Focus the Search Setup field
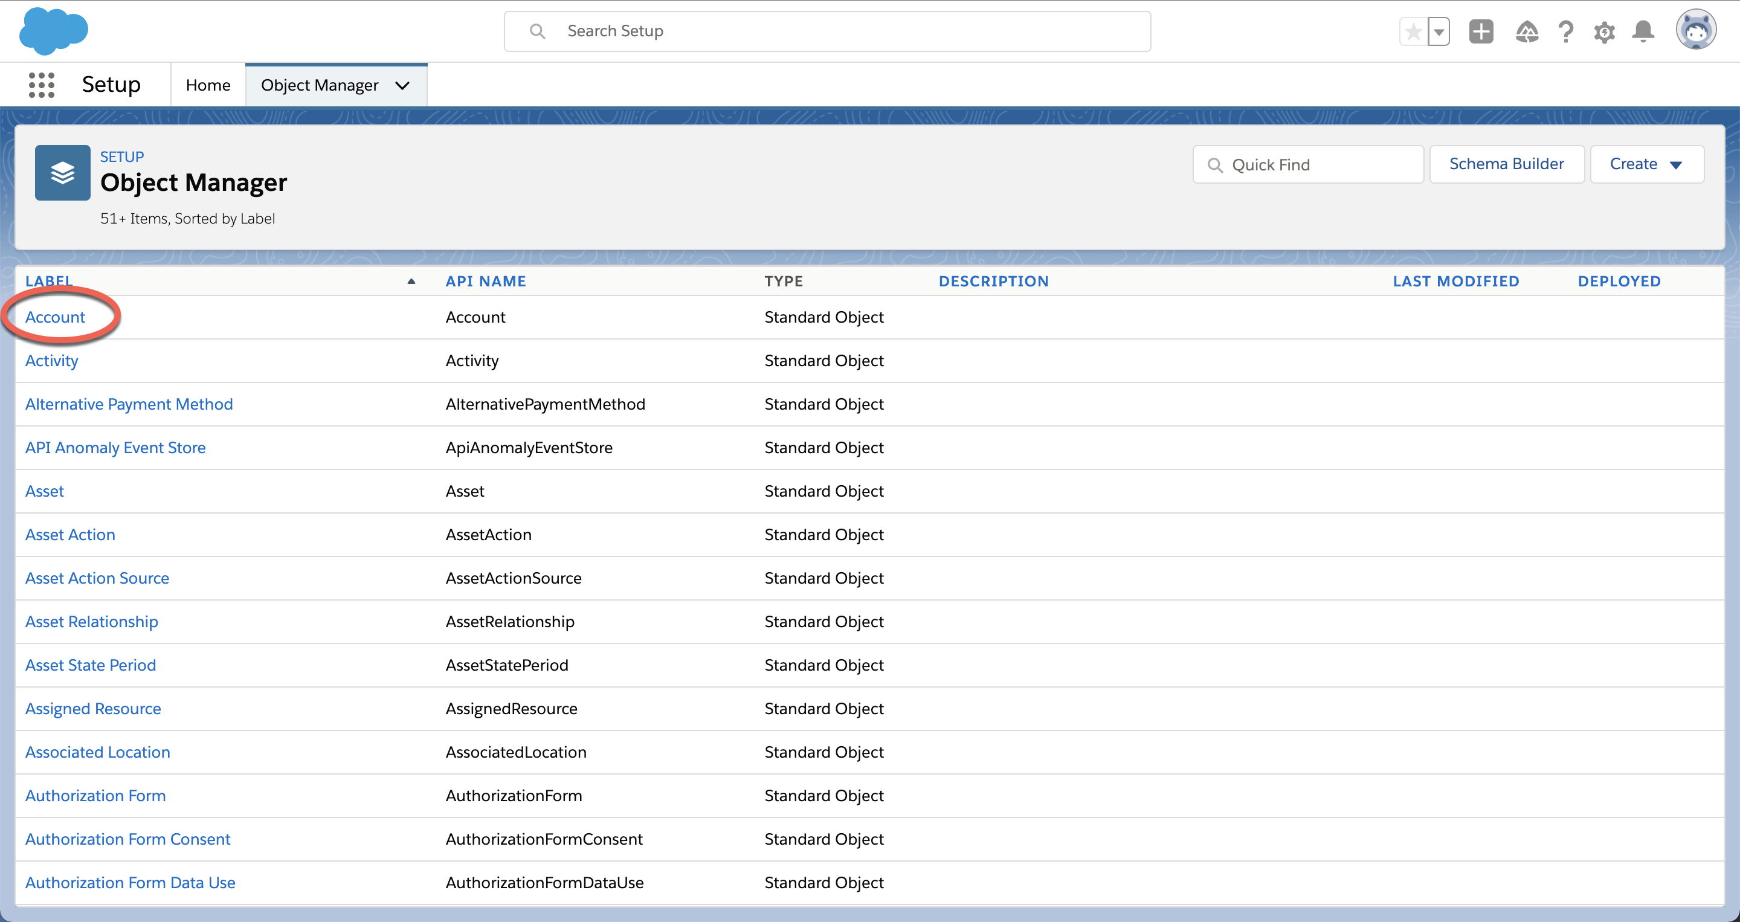 [x=828, y=31]
